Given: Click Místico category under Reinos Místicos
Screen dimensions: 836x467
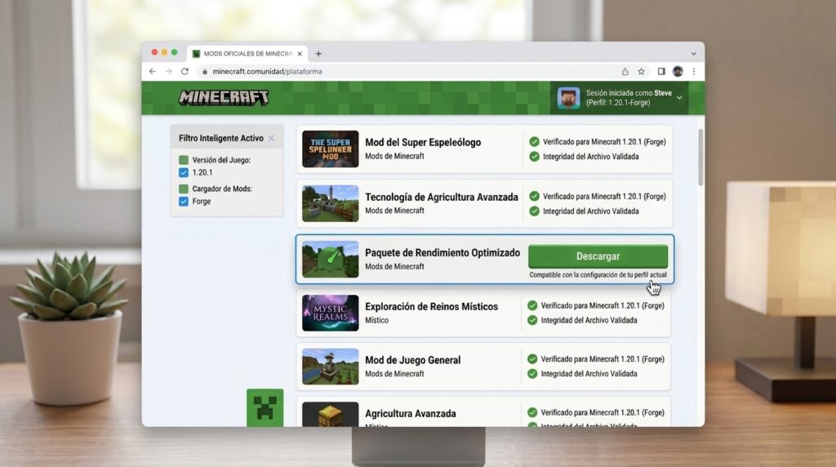Looking at the screenshot, I should [x=376, y=320].
